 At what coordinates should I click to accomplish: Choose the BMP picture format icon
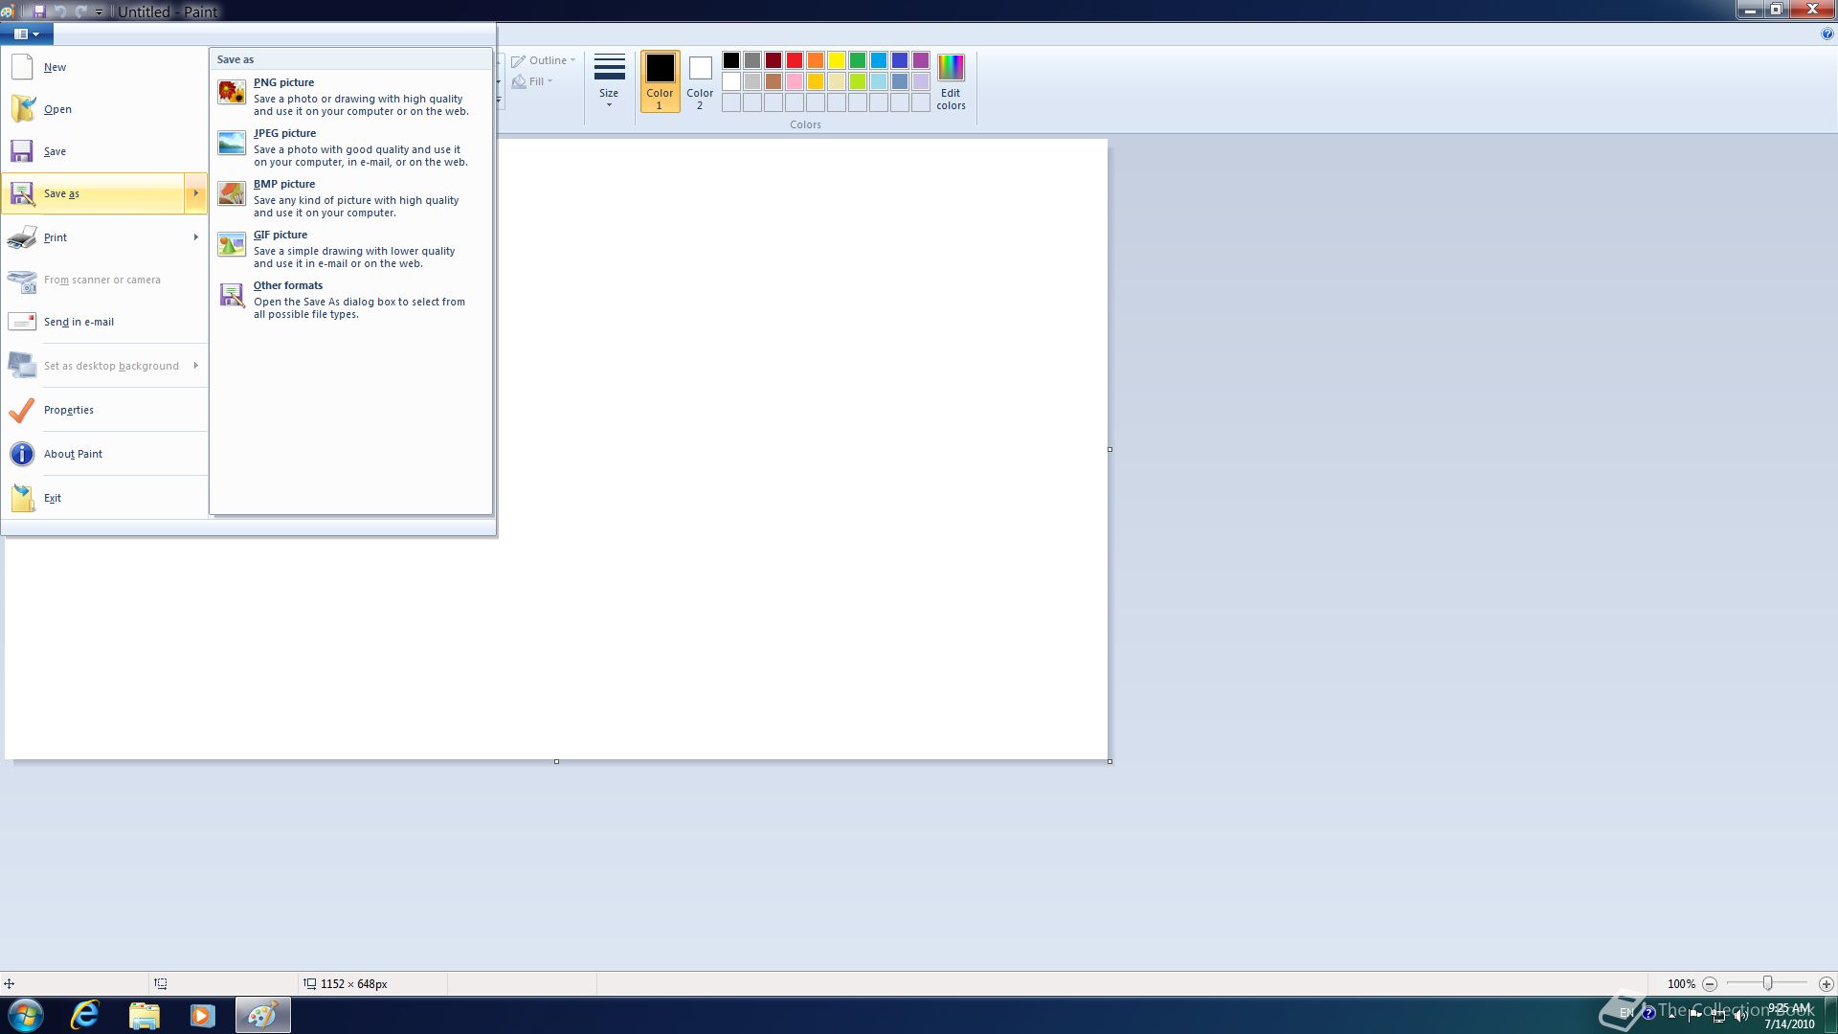tap(232, 194)
